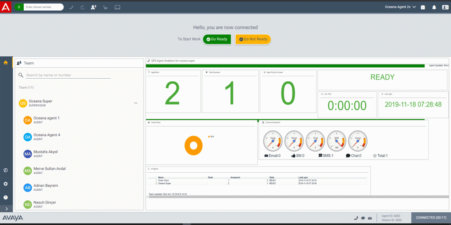
Task: Open interaction history clock icon in sidebar
Action: [5, 170]
